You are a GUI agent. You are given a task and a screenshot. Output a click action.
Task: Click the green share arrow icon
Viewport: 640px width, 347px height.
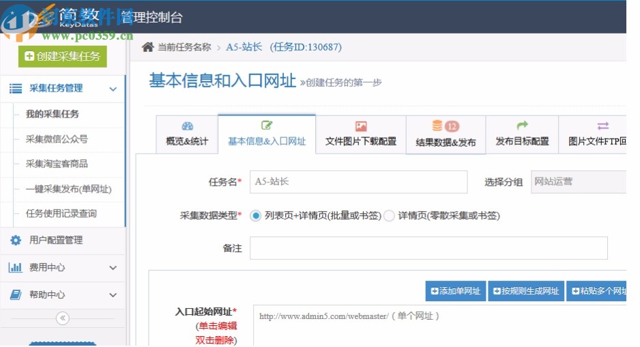pos(523,125)
